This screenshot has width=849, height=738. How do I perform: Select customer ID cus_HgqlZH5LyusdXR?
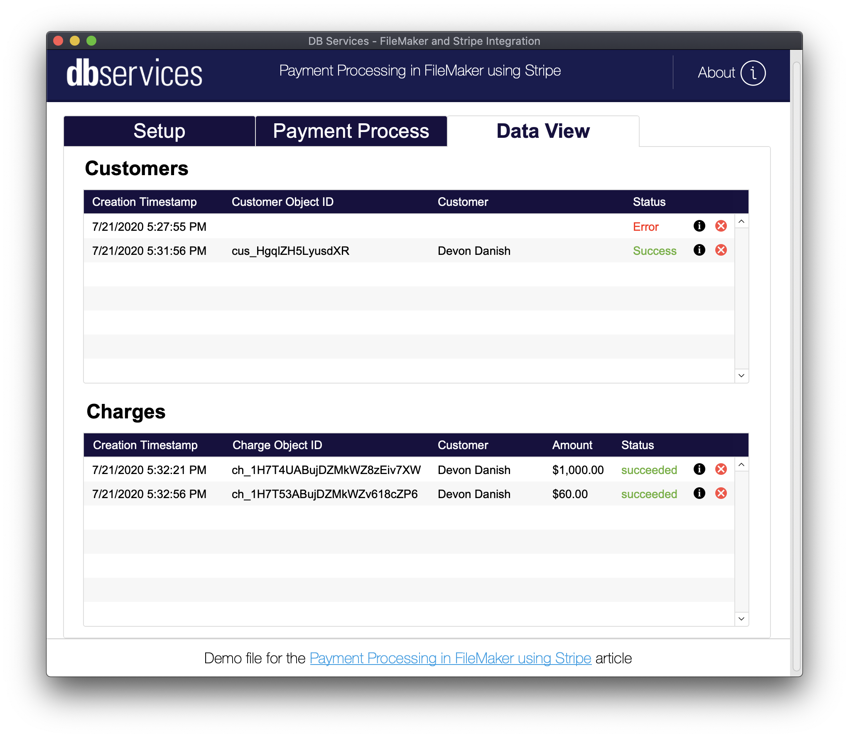point(290,251)
